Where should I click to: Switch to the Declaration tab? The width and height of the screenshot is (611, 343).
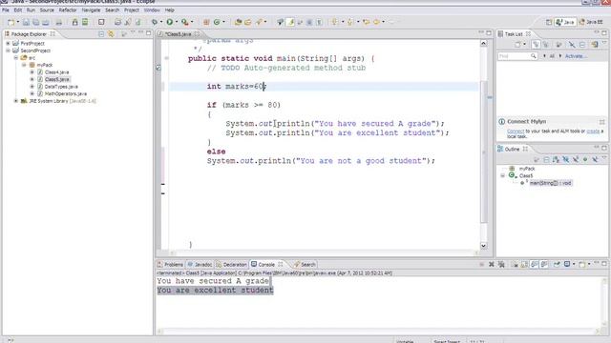[x=231, y=265]
